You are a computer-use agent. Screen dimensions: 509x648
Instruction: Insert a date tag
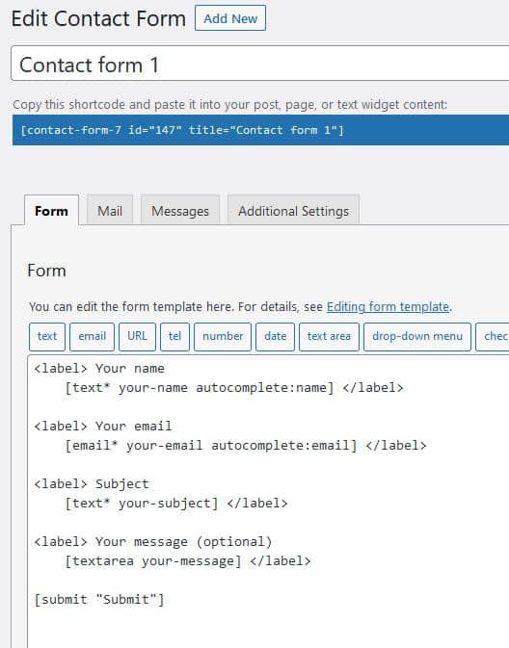(275, 336)
